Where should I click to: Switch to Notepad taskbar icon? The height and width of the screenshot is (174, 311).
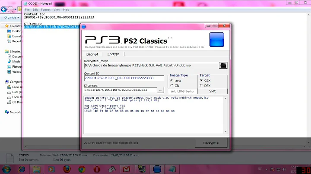click(x=172, y=169)
